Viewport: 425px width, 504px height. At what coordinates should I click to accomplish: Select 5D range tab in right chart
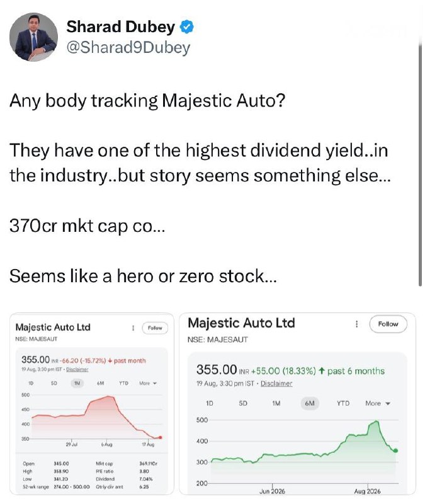click(x=243, y=403)
